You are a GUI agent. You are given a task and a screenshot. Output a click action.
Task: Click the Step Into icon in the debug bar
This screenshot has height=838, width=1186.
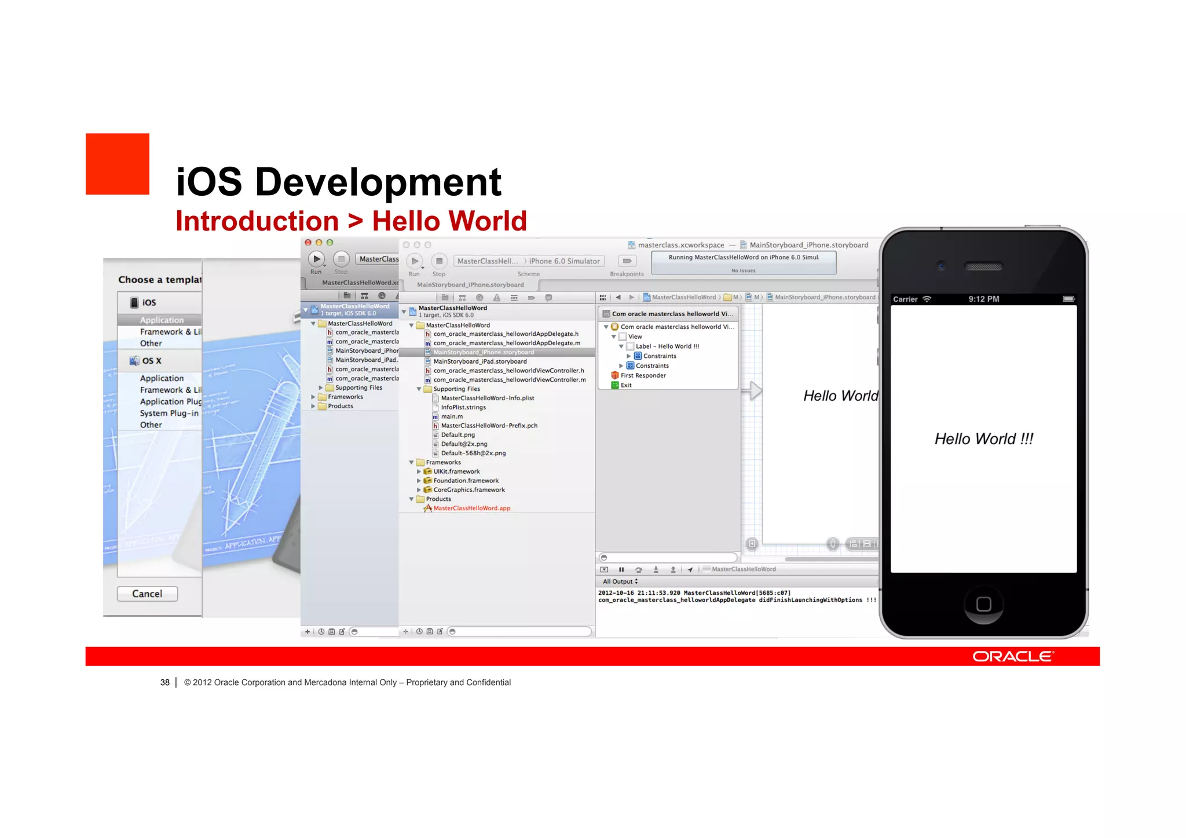[x=656, y=570]
